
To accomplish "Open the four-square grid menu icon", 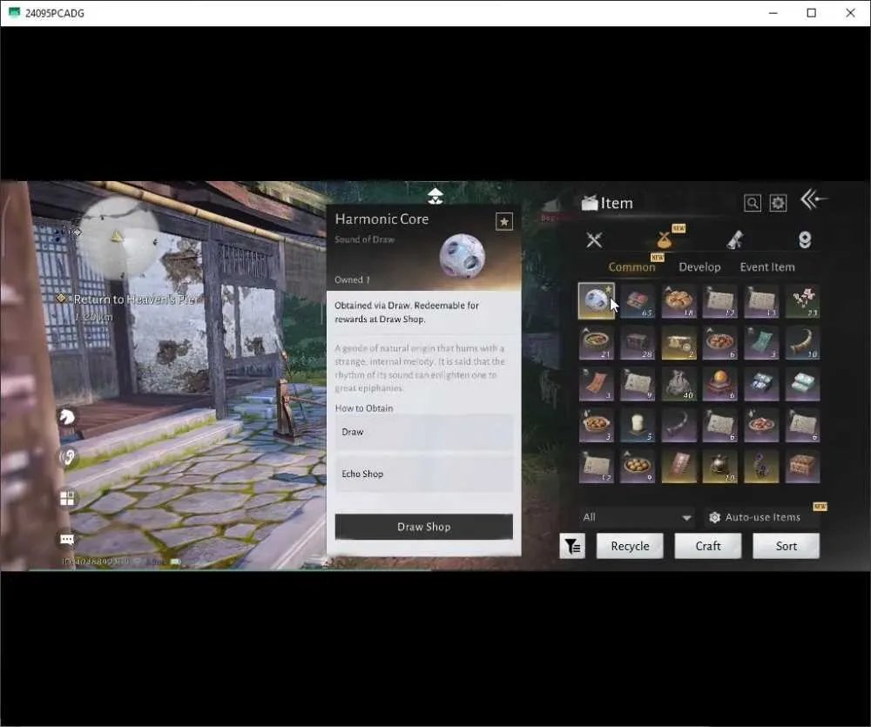I will point(67,498).
